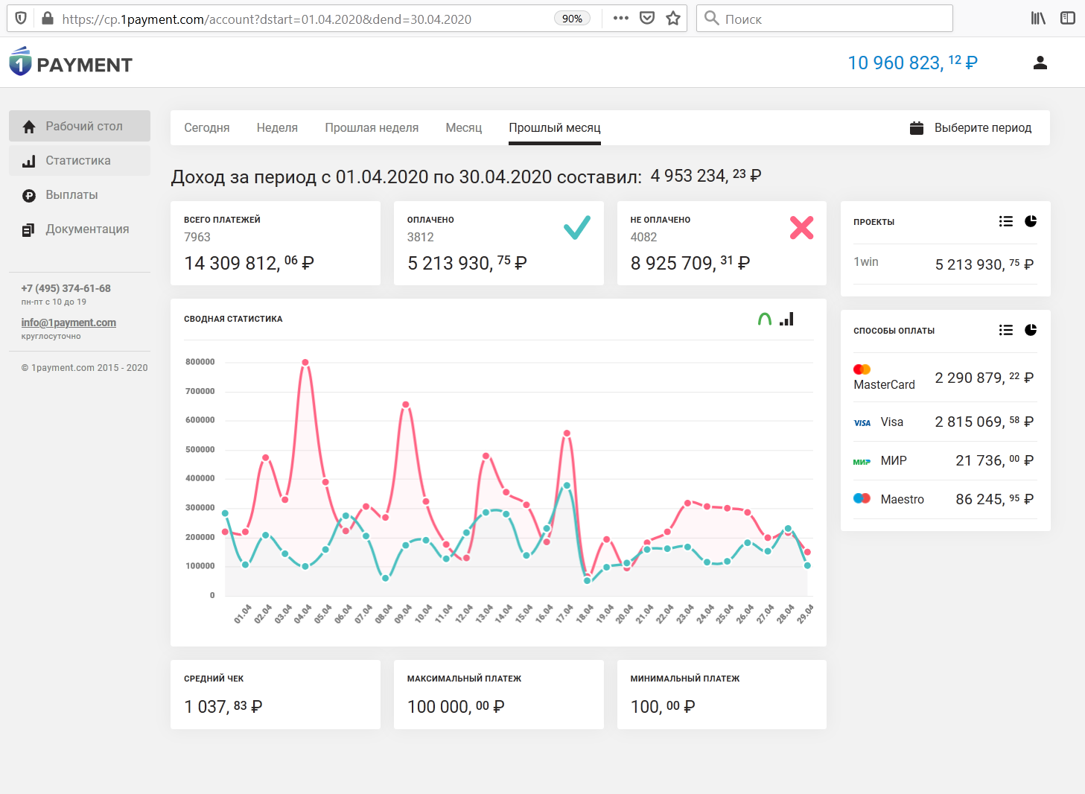The image size is (1085, 794).
Task: Click the browser shield tracking protection icon
Action: (21, 18)
